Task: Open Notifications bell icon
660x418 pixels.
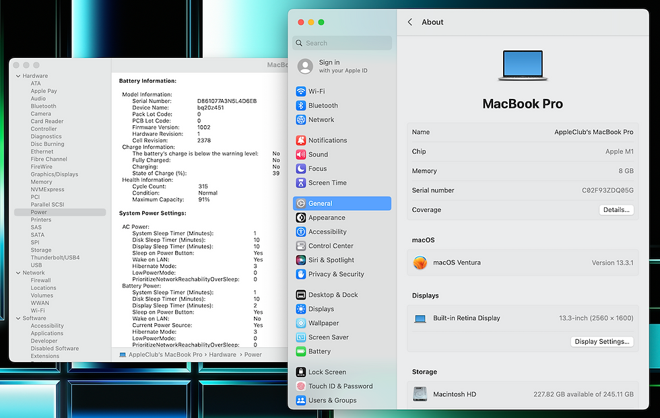Action: (x=300, y=140)
